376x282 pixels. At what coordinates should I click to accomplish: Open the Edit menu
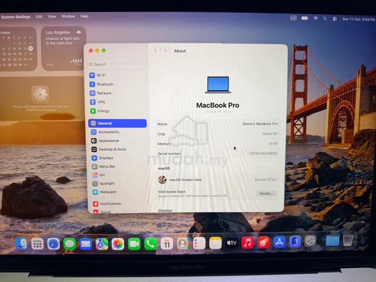(x=39, y=16)
